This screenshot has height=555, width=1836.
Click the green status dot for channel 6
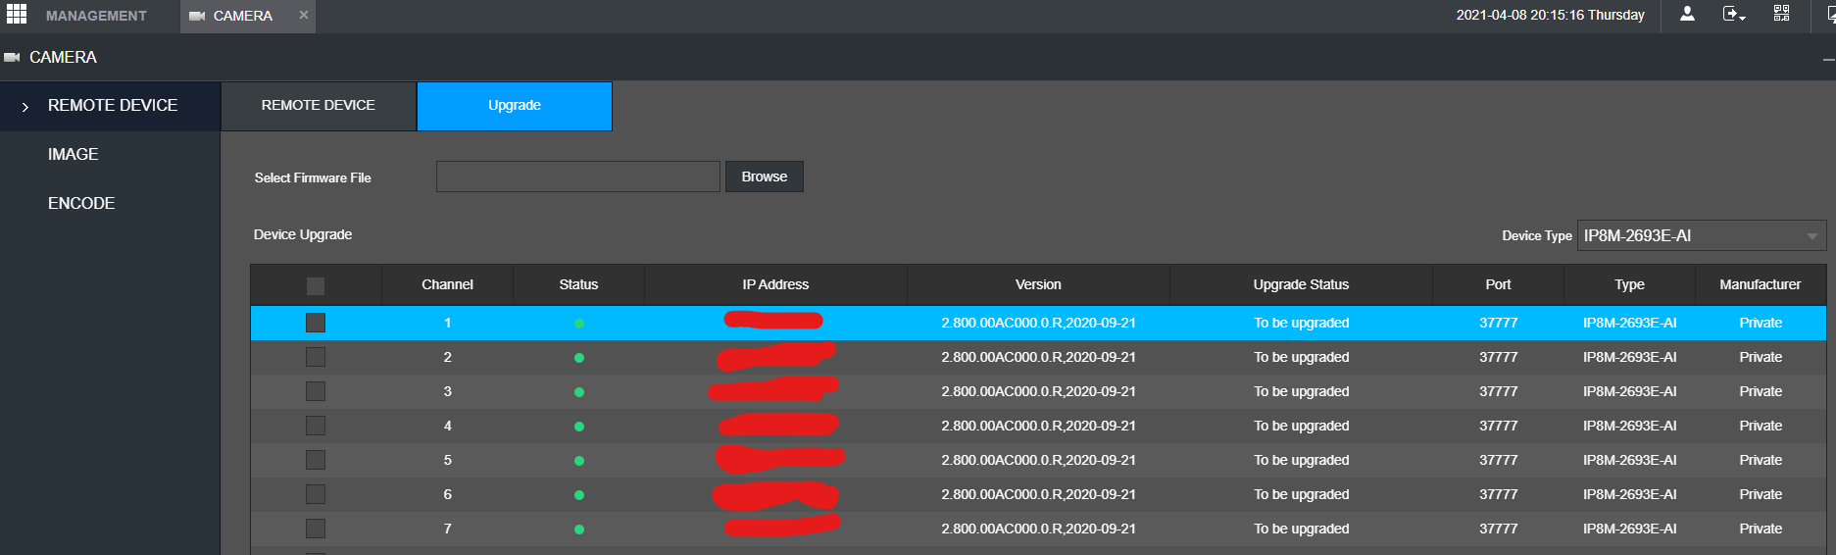[579, 495]
